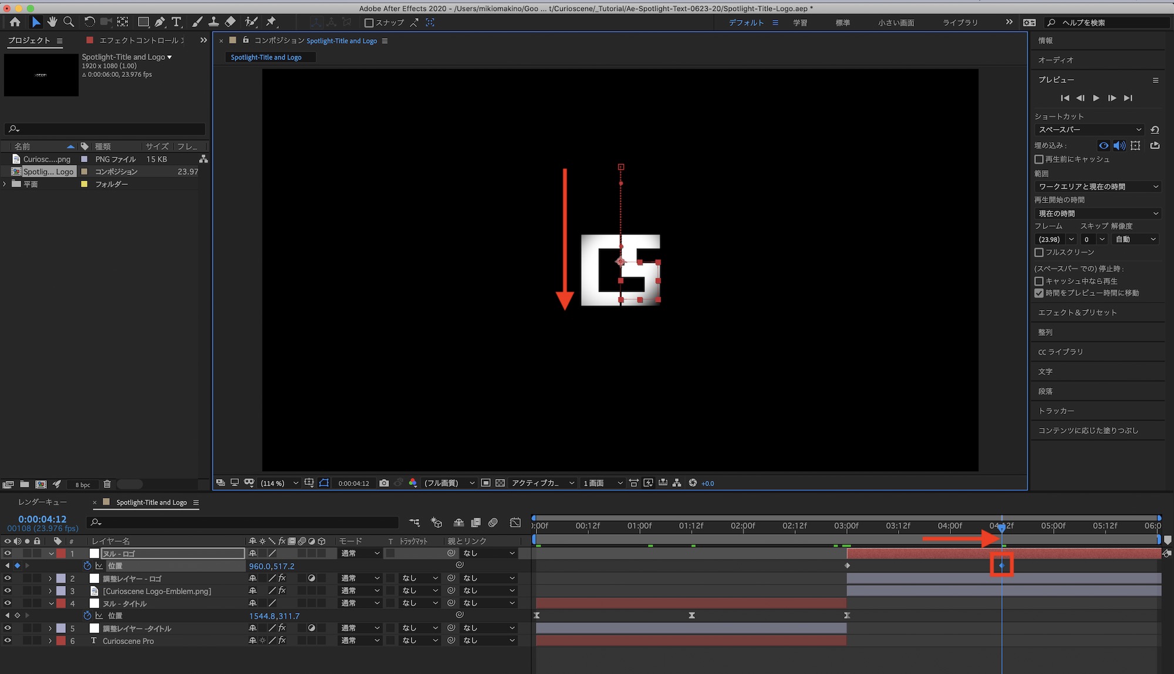The image size is (1174, 674).
Task: Open the スペースバー shortcut dropdown
Action: click(x=1089, y=130)
